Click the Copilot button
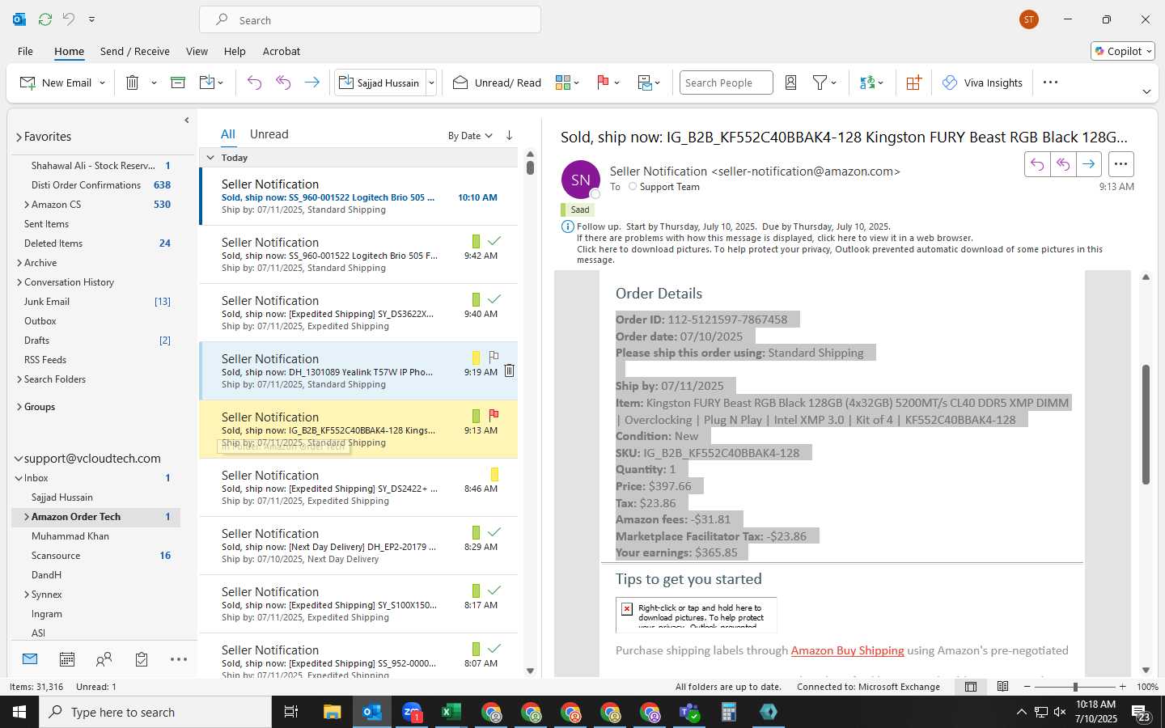Image resolution: width=1165 pixels, height=728 pixels. [x=1123, y=51]
